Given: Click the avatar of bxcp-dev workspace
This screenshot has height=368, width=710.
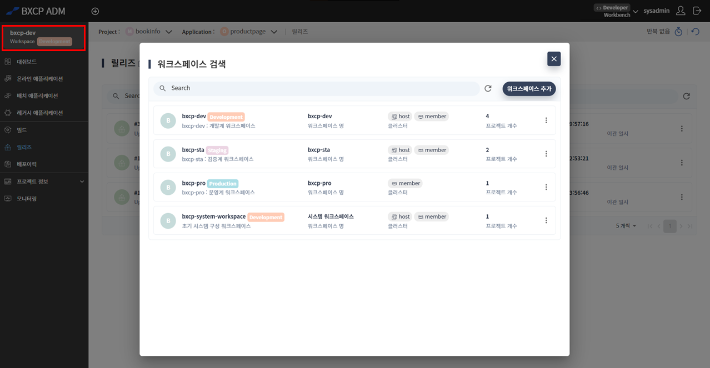Looking at the screenshot, I should point(168,120).
